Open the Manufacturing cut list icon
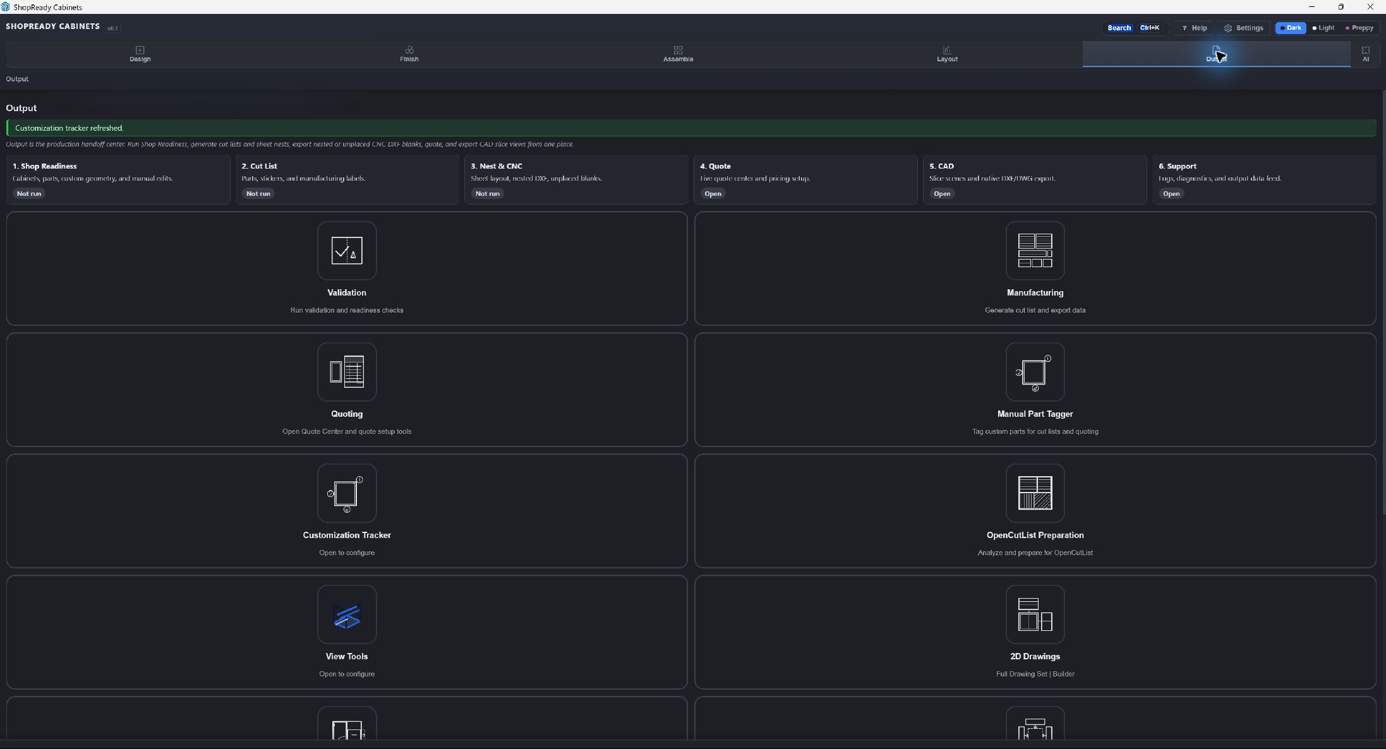Image resolution: width=1386 pixels, height=749 pixels. [x=1035, y=251]
